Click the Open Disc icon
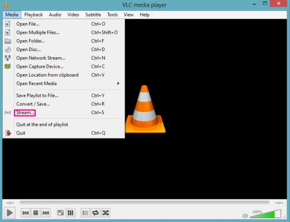 (8, 50)
